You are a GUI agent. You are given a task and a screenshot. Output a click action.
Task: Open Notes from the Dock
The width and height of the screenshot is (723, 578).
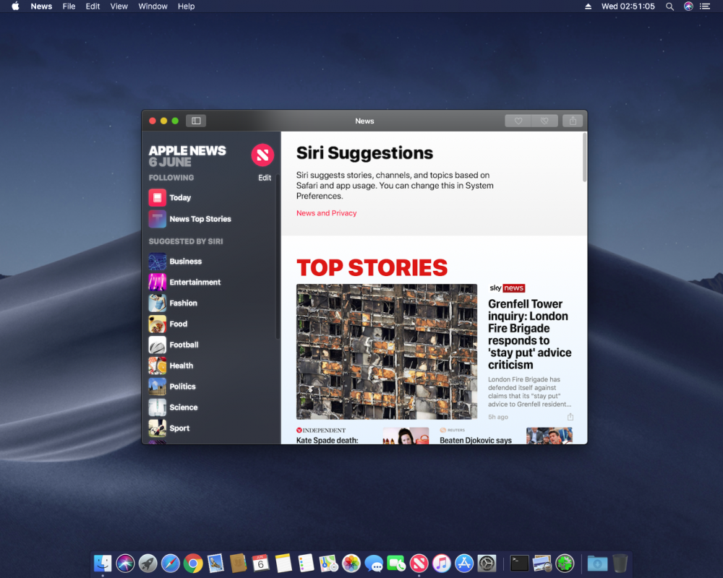click(283, 564)
